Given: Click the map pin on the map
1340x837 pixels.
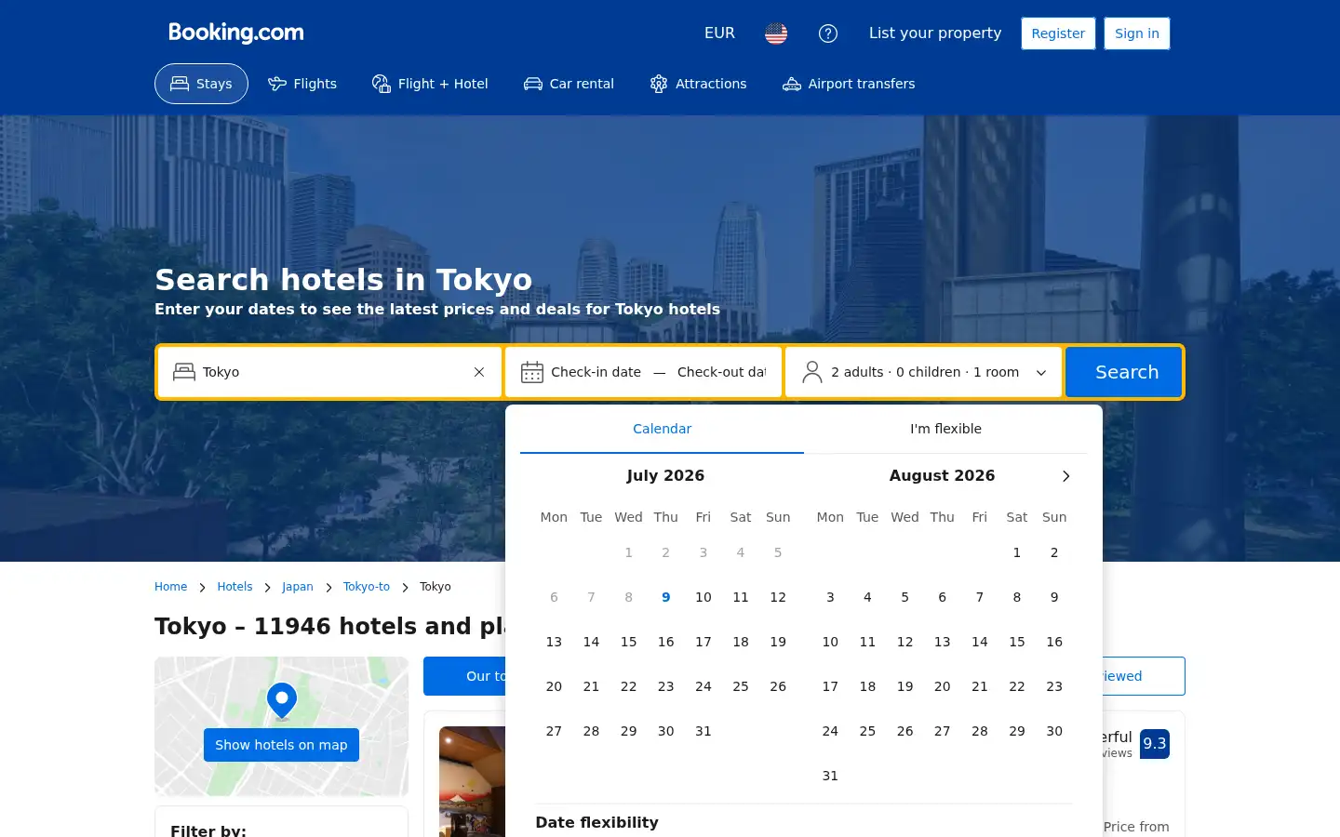Looking at the screenshot, I should pyautogui.click(x=282, y=701).
